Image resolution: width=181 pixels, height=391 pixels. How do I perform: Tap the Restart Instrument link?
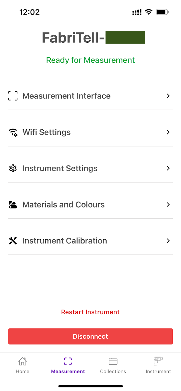90,312
